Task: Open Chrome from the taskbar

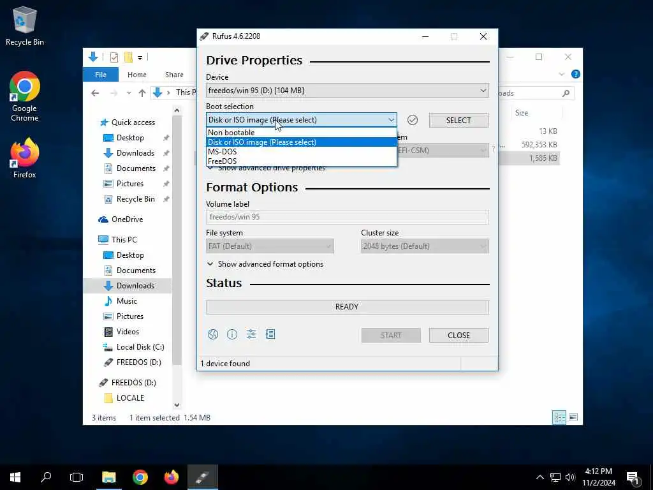Action: click(140, 477)
